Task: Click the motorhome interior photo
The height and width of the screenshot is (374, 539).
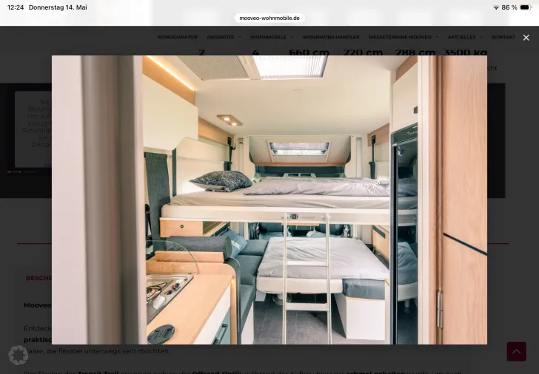Action: coord(269,200)
